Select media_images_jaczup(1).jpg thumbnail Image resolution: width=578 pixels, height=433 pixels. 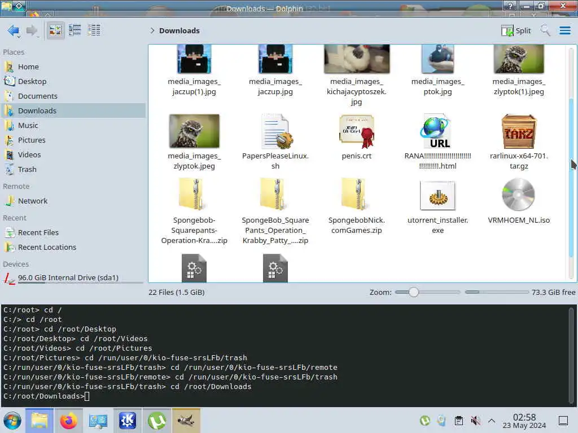(194, 59)
